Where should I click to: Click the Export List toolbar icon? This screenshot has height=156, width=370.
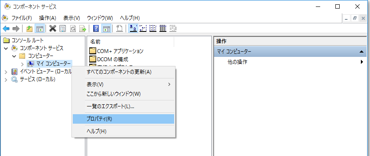tap(83, 28)
